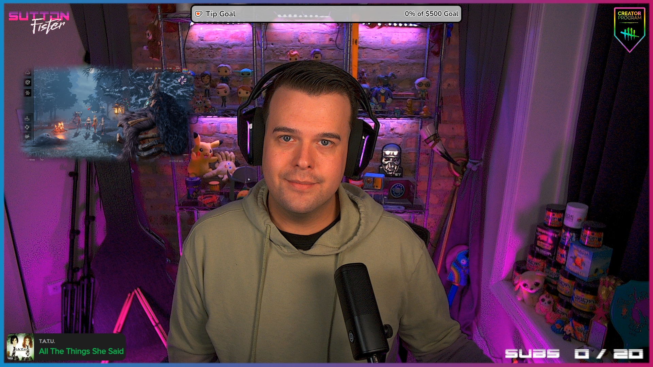Screen dimensions: 653x367
Task: Click the Back Esc button in lobby
Action: 30,160
